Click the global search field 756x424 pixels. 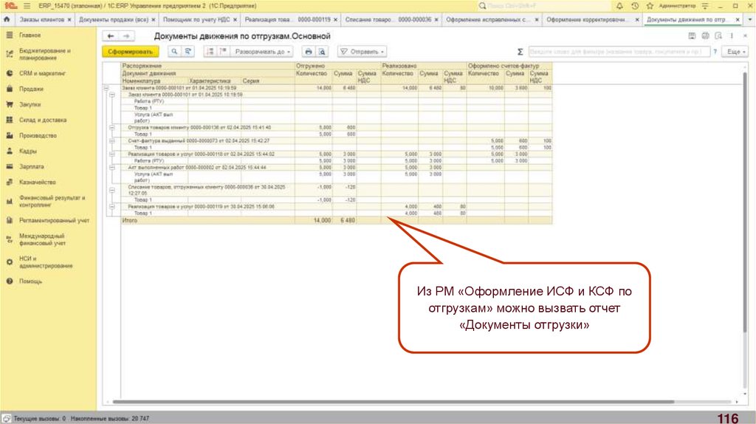[545, 6]
